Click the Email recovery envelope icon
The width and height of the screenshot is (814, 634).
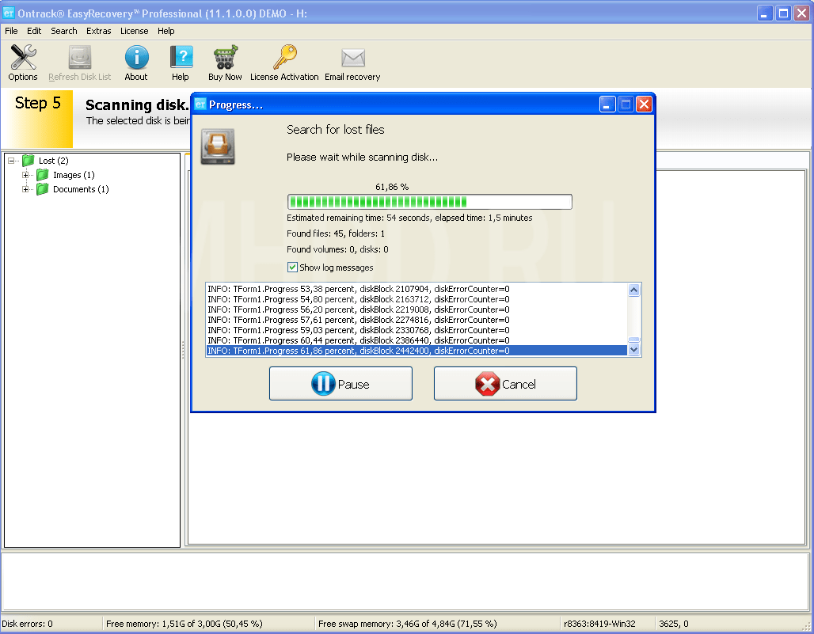(353, 58)
